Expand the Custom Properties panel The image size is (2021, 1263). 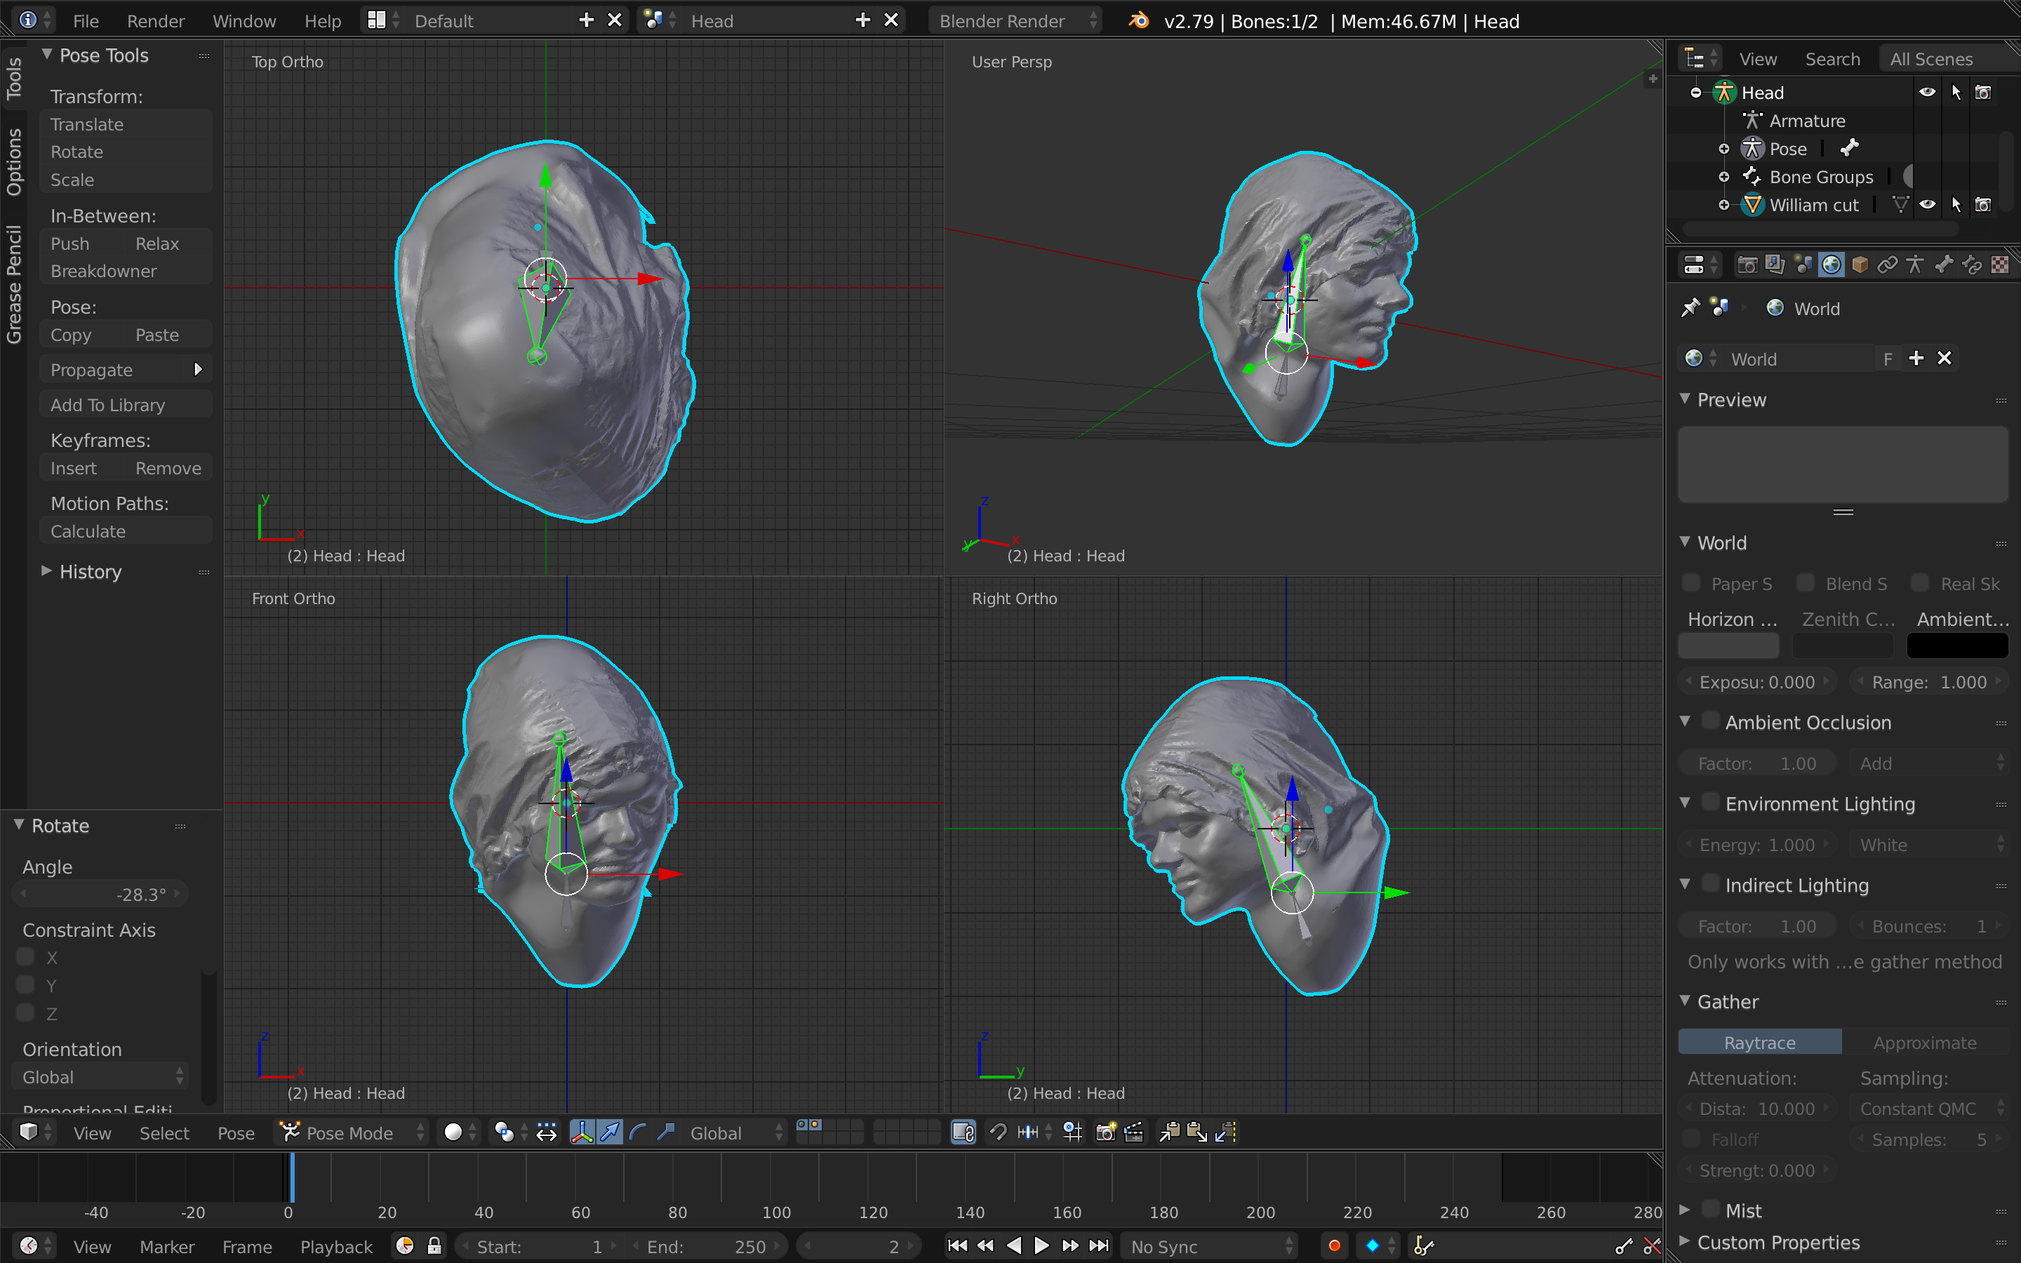point(1686,1241)
